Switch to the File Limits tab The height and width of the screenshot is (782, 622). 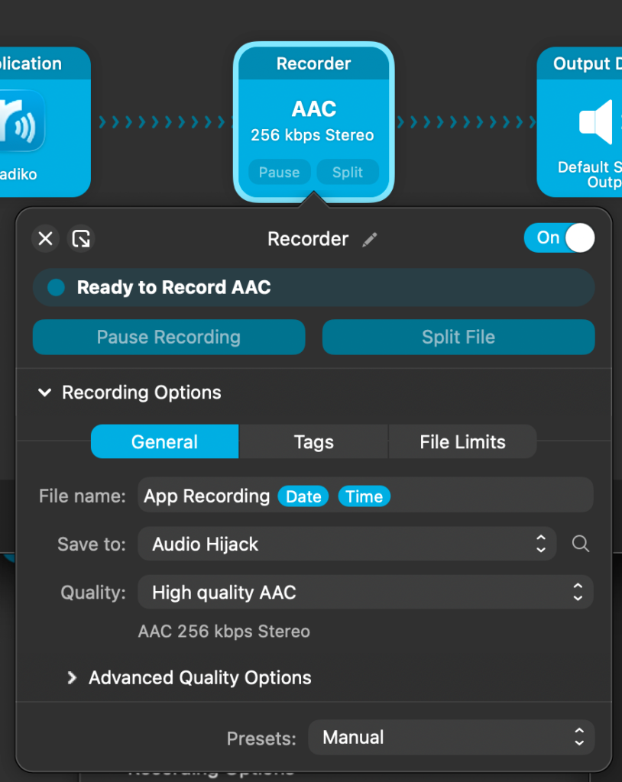click(462, 442)
